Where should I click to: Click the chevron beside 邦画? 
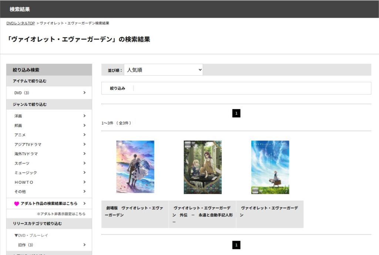pyautogui.click(x=84, y=125)
